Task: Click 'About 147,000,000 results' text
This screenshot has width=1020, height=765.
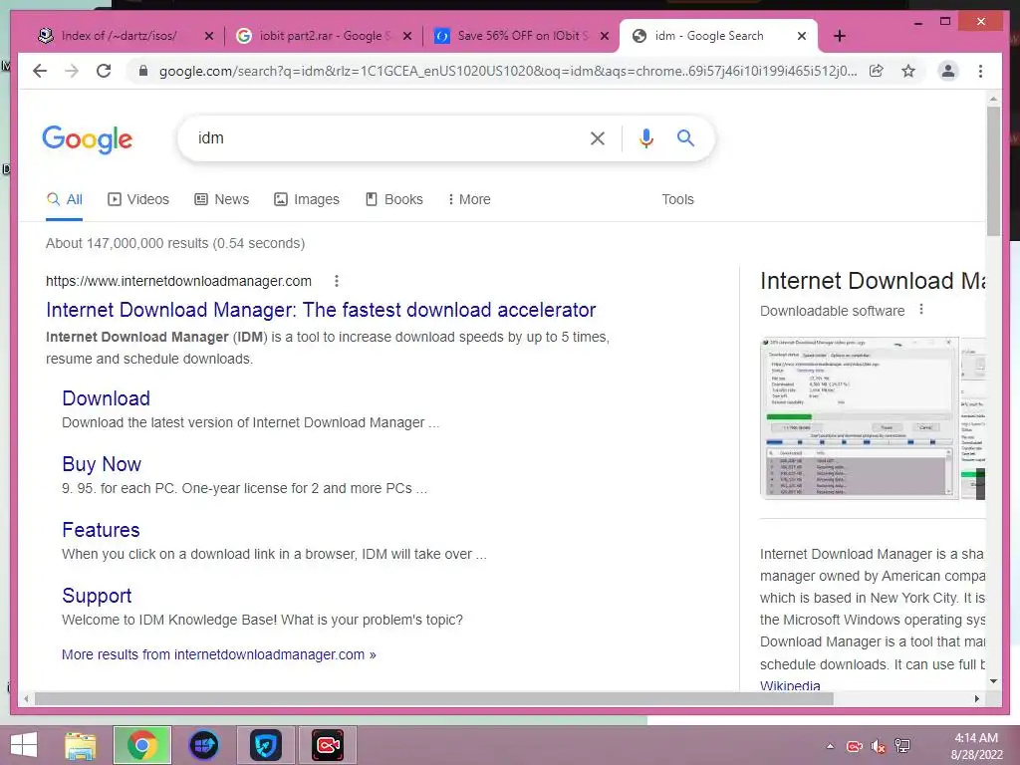Action: (x=175, y=243)
